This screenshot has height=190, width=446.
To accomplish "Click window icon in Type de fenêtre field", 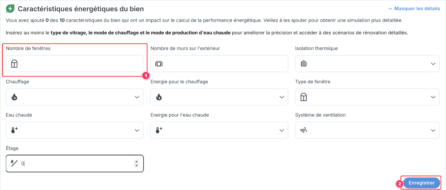I will pyautogui.click(x=304, y=97).
